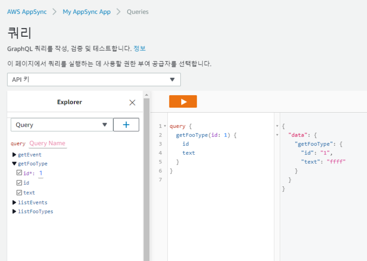Fold the query at editor line 1 arrow
The height and width of the screenshot is (261, 367).
coord(165,126)
